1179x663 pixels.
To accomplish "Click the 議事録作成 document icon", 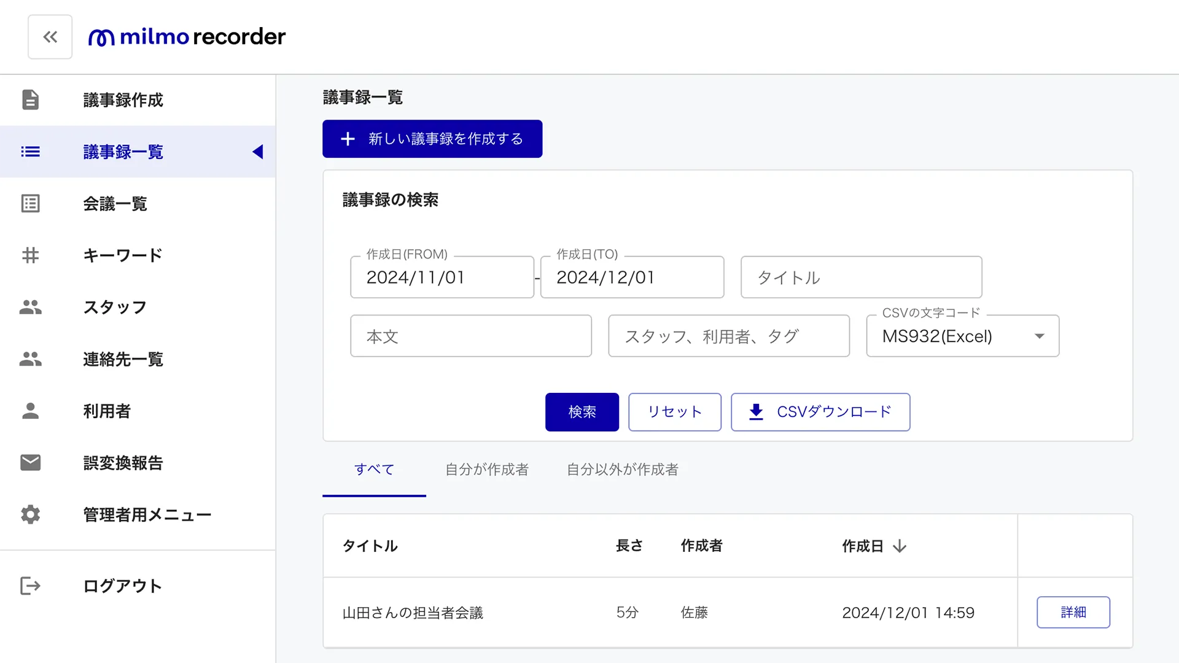I will click(30, 99).
